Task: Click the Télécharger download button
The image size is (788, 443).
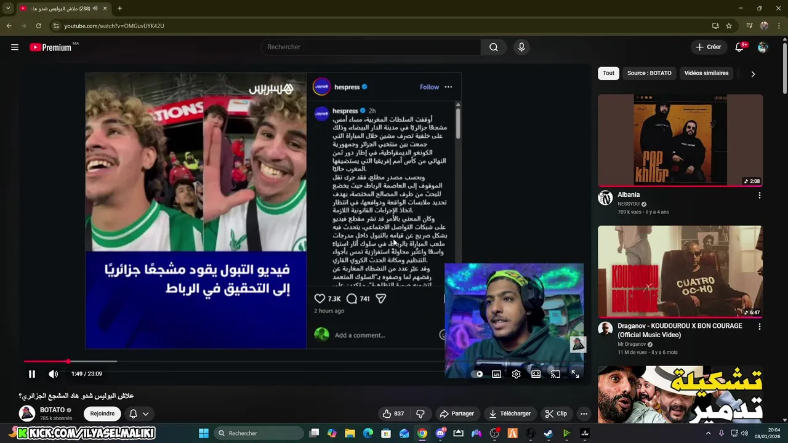Action: tap(510, 413)
